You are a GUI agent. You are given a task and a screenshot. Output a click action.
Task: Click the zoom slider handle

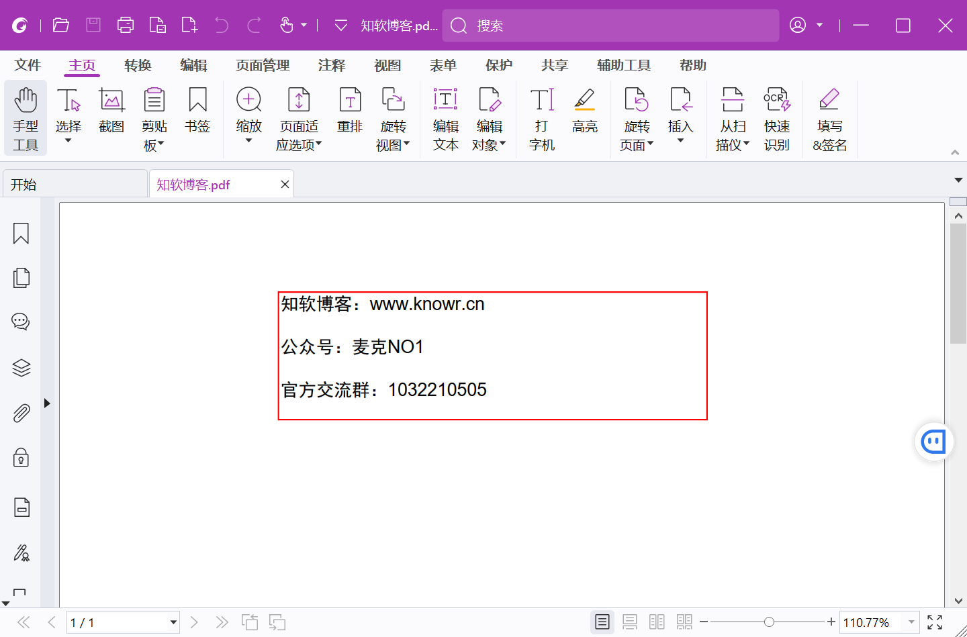(x=769, y=622)
